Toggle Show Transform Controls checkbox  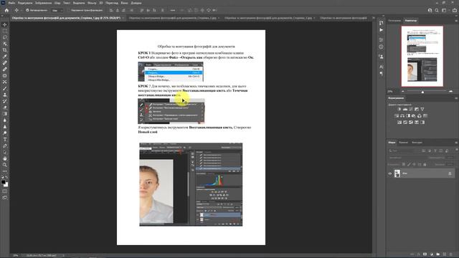coord(69,10)
